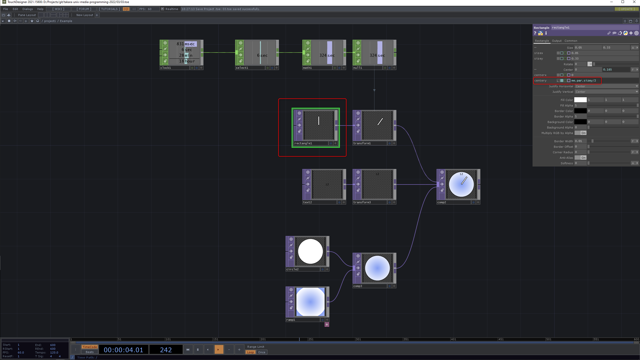Click bypass flag on transform1 node

click(358, 119)
